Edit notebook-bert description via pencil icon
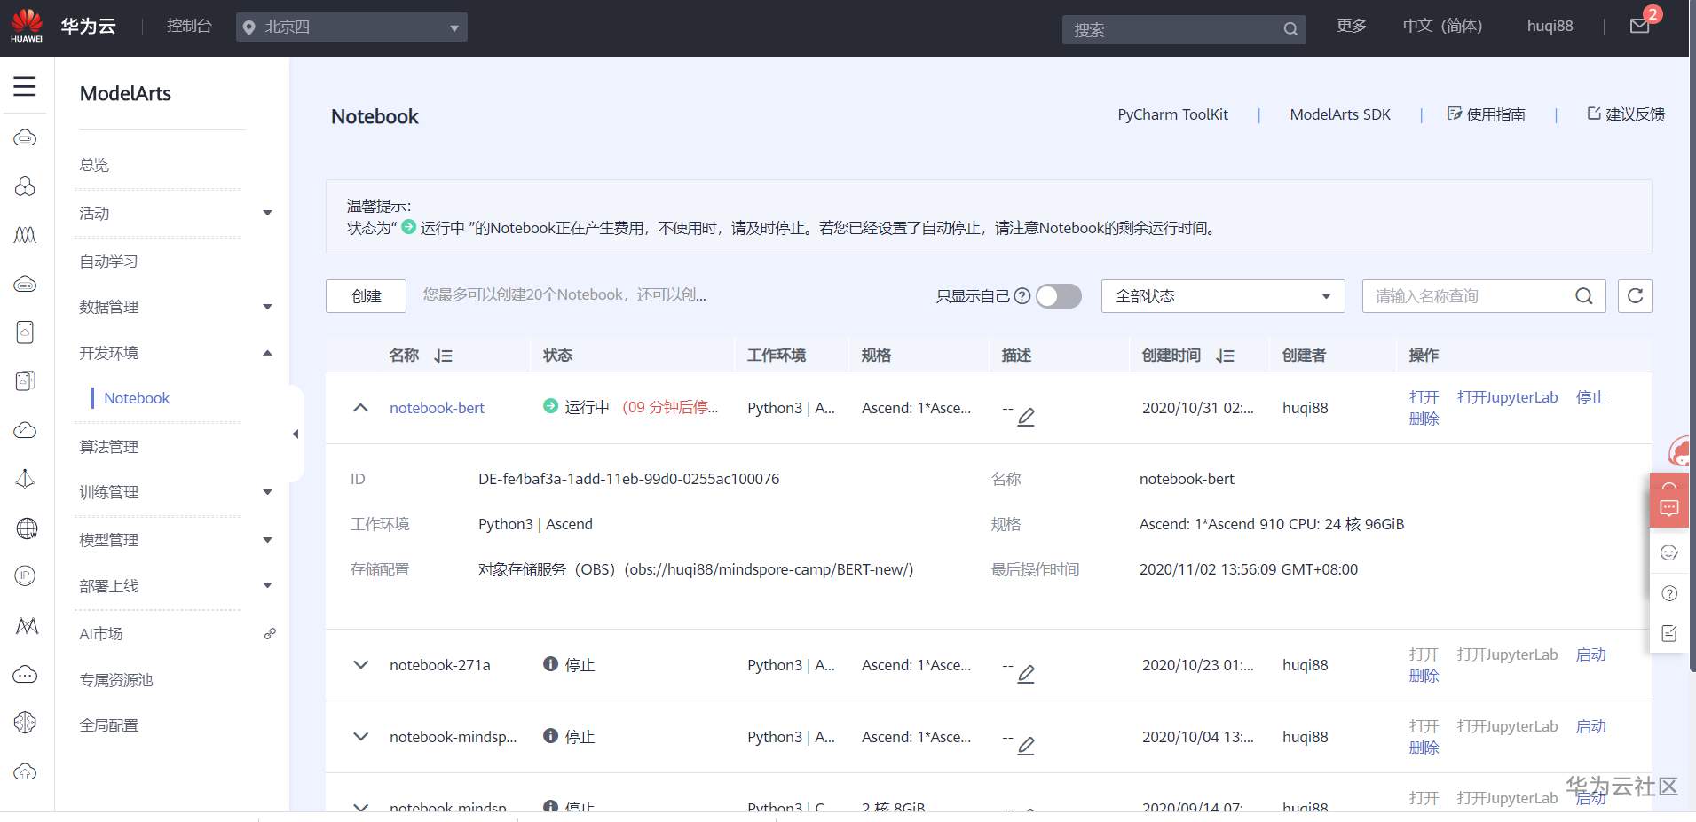Image resolution: width=1696 pixels, height=822 pixels. point(1028,417)
